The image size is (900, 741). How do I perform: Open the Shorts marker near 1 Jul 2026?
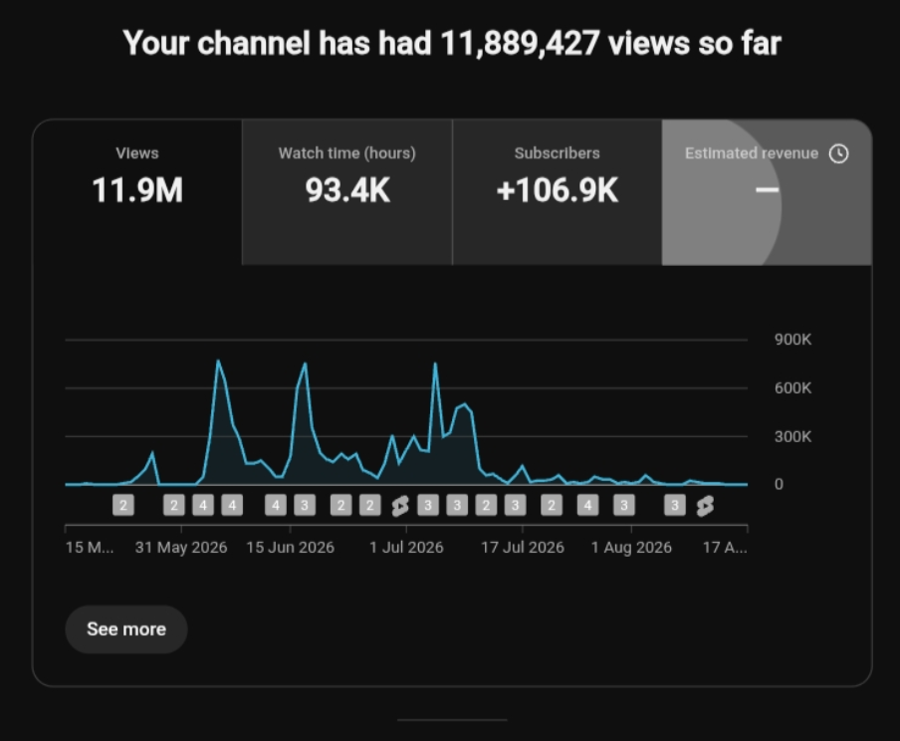(x=400, y=506)
